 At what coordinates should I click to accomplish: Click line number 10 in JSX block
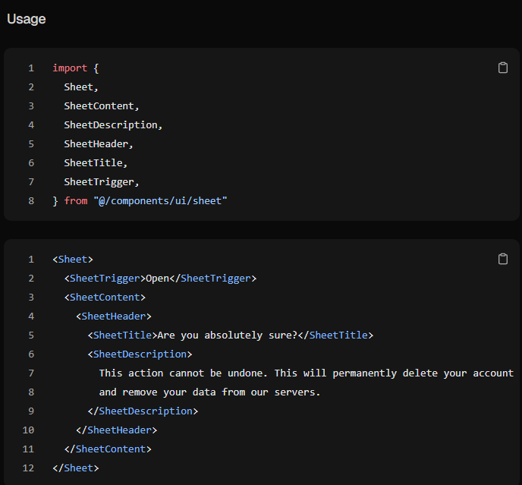pyautogui.click(x=28, y=430)
